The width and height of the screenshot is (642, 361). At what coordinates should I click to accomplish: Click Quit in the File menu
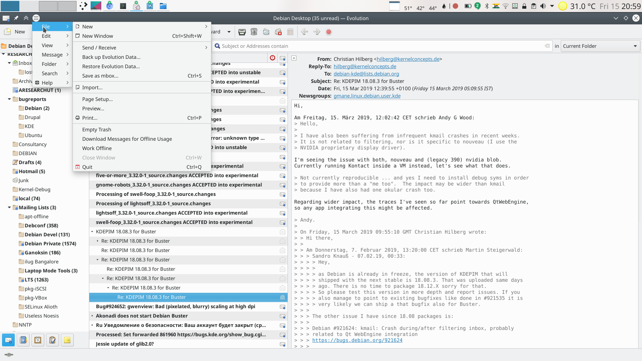[142, 167]
